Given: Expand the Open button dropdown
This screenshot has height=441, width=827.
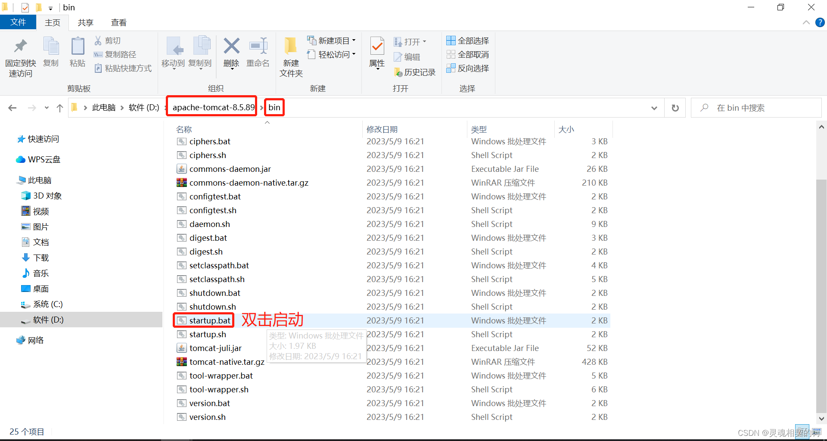Looking at the screenshot, I should (424, 42).
